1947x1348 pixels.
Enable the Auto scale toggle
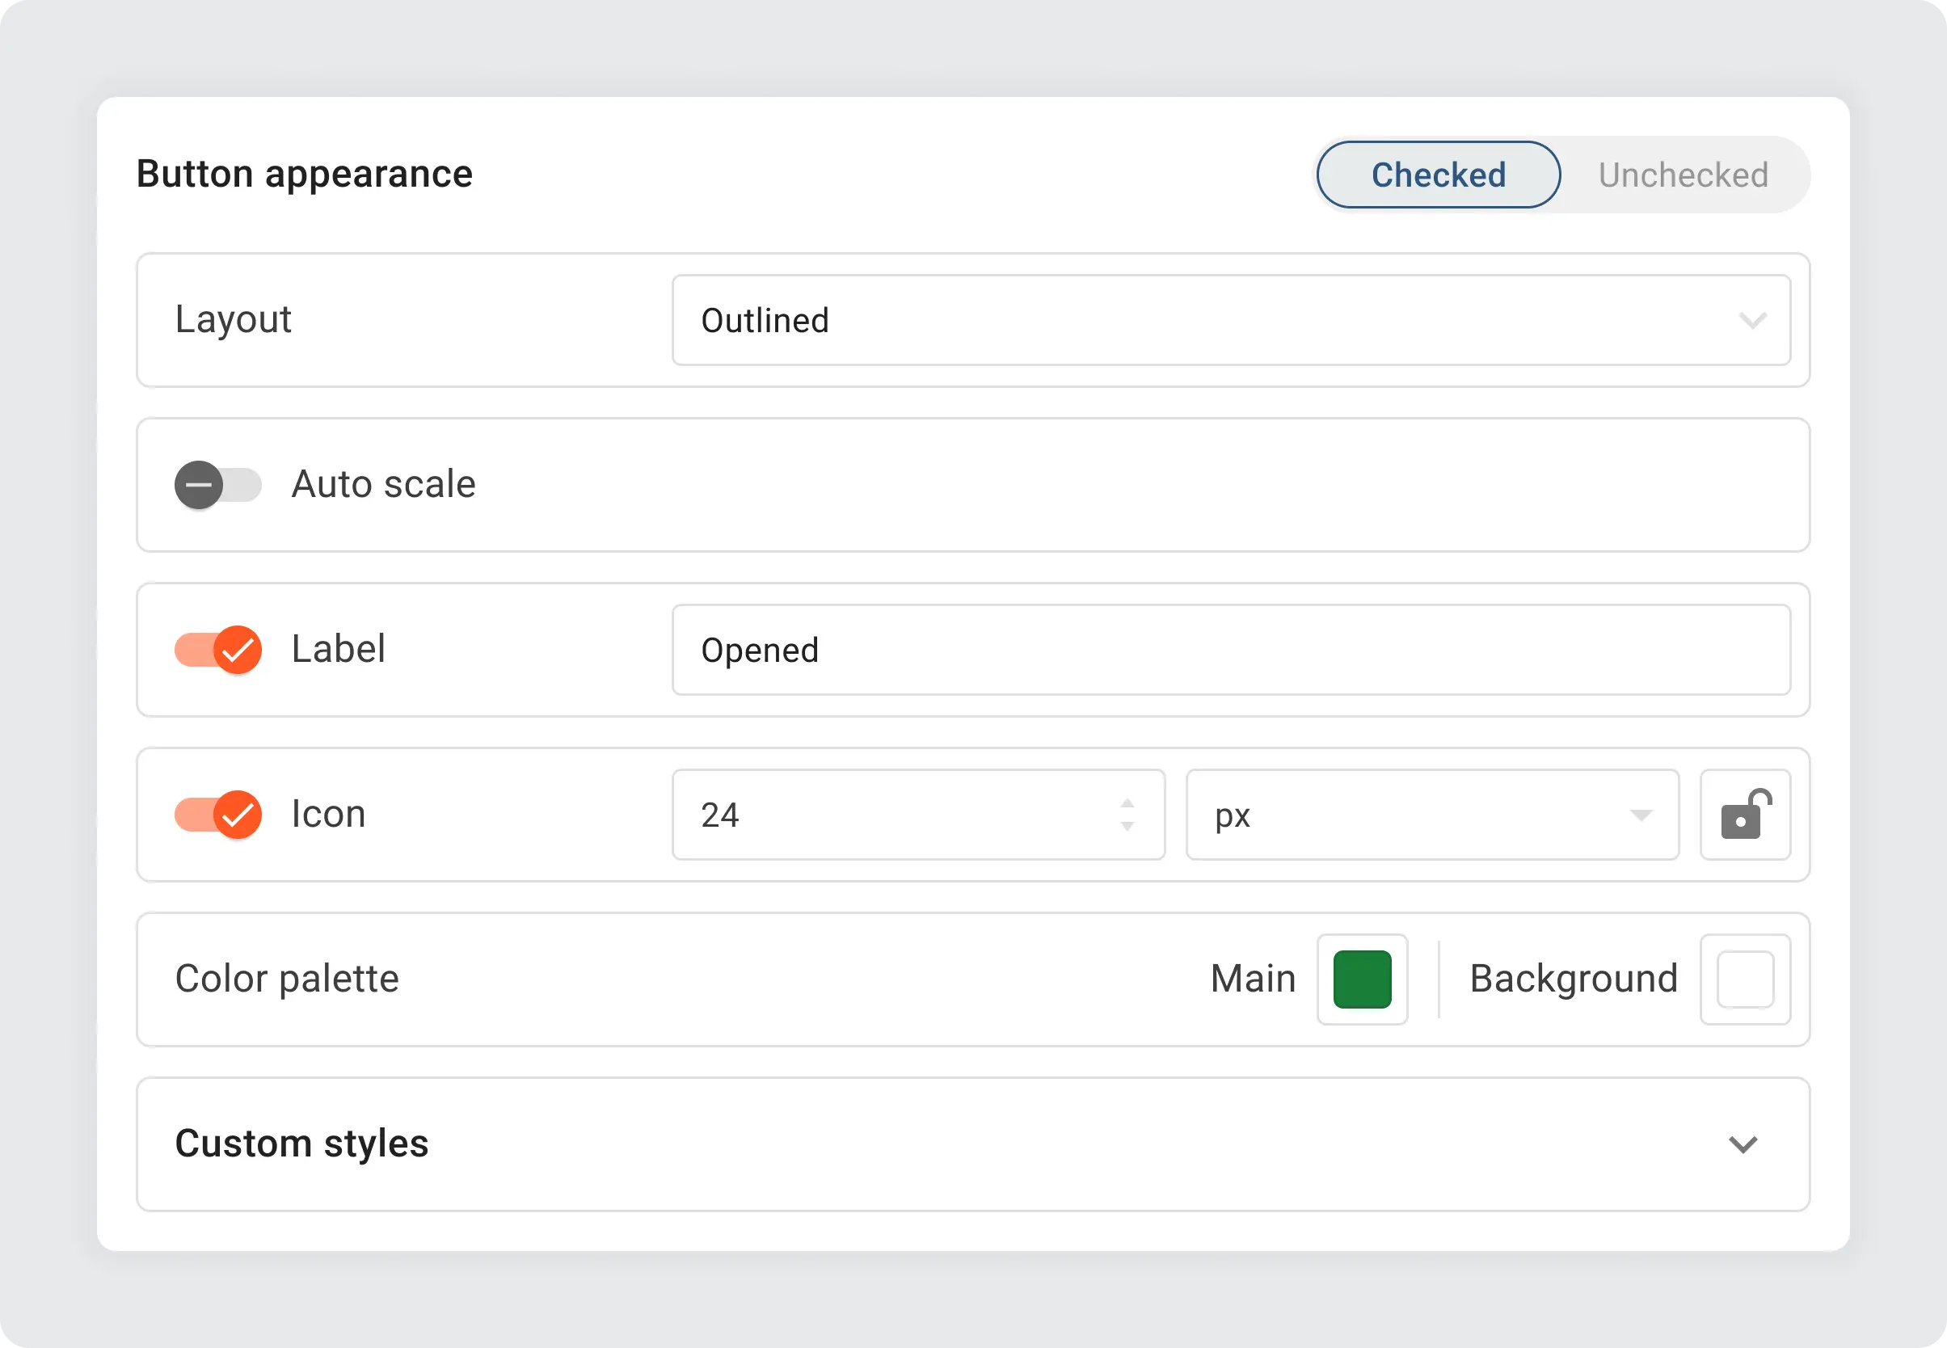[x=218, y=485]
